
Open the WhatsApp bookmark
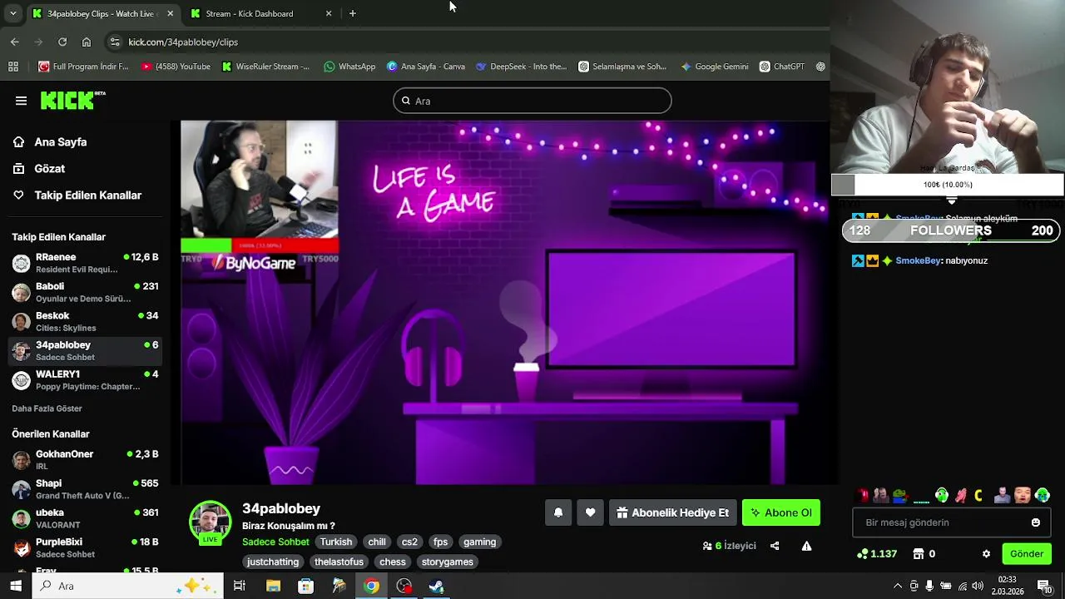(x=349, y=67)
